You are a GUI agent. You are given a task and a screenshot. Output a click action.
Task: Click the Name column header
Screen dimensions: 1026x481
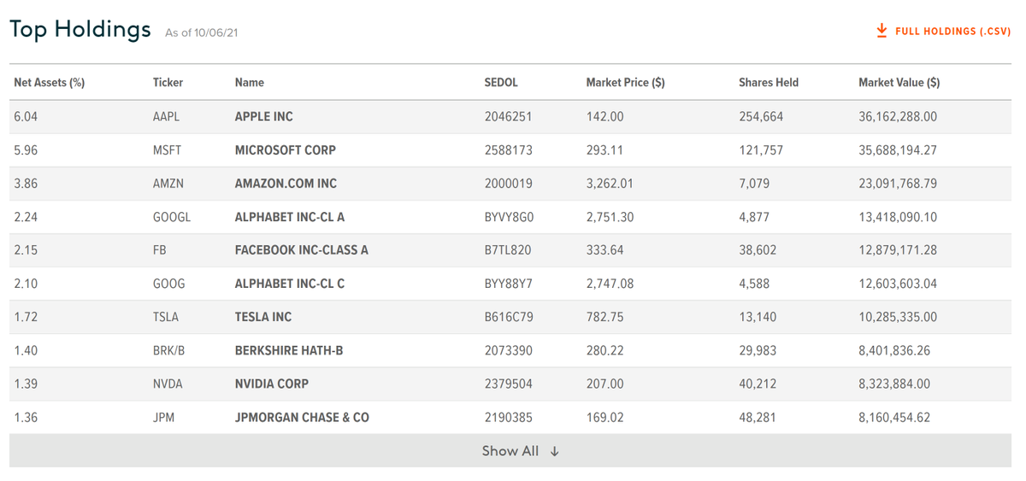(x=250, y=83)
